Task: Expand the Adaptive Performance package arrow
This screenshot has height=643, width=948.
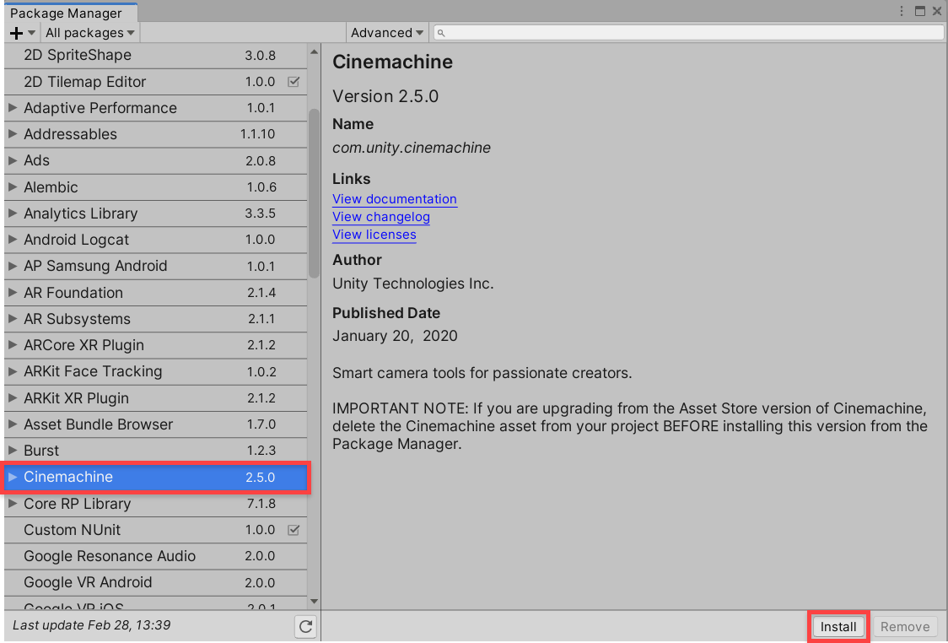Action: tap(13, 108)
